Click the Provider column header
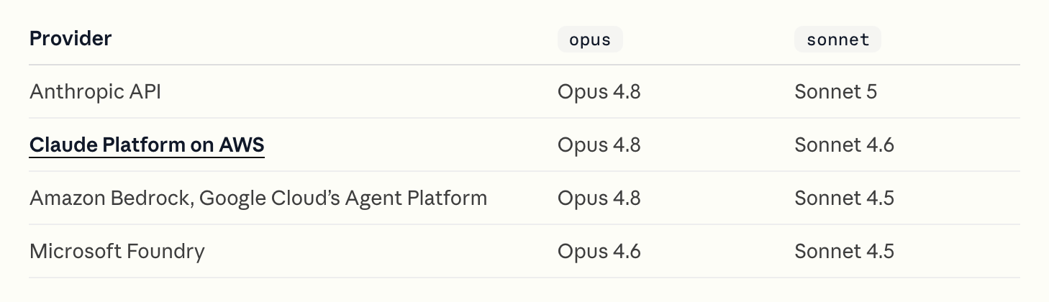 tap(71, 39)
